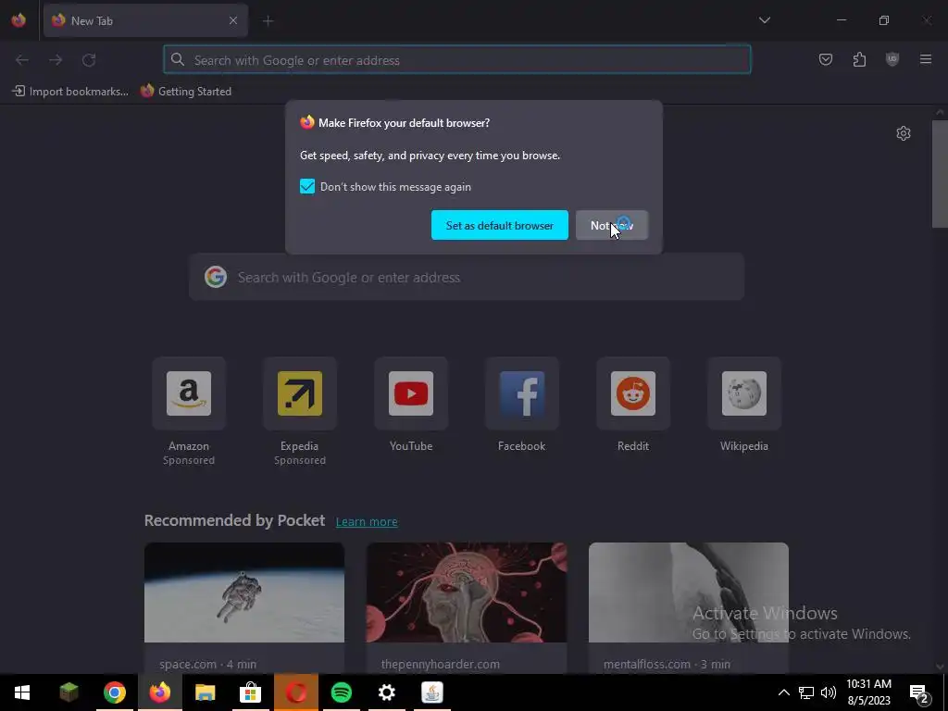Click the Firefox View icon at tab strip start

click(x=19, y=20)
